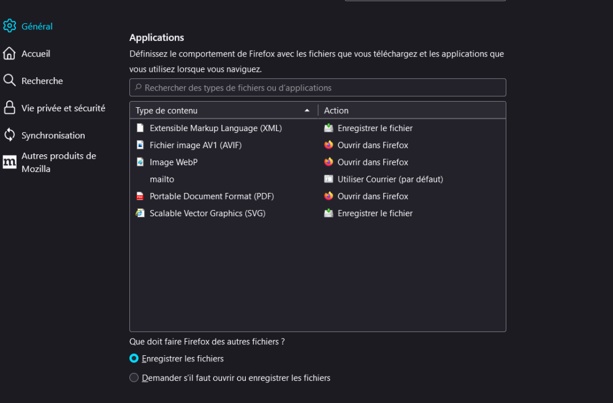Select the Scalable Vector Graphics (SVG) row

(207, 213)
